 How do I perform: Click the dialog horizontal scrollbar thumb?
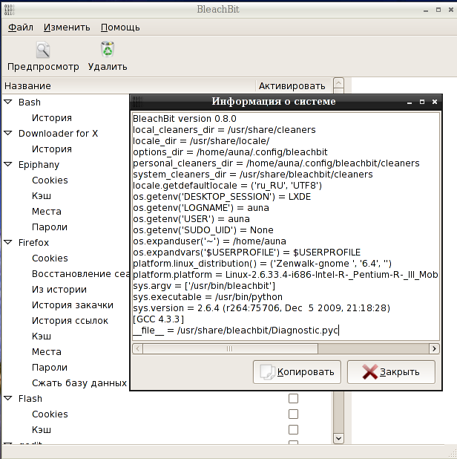click(231, 348)
